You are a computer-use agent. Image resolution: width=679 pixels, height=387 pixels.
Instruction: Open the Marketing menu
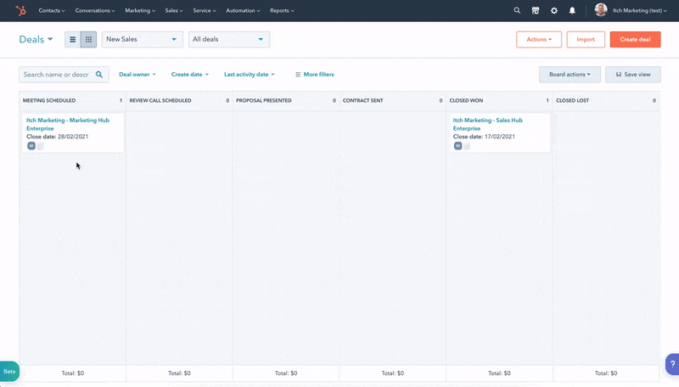(140, 10)
